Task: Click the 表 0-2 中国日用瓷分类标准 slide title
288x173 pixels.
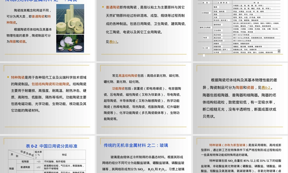Action: click(52, 146)
